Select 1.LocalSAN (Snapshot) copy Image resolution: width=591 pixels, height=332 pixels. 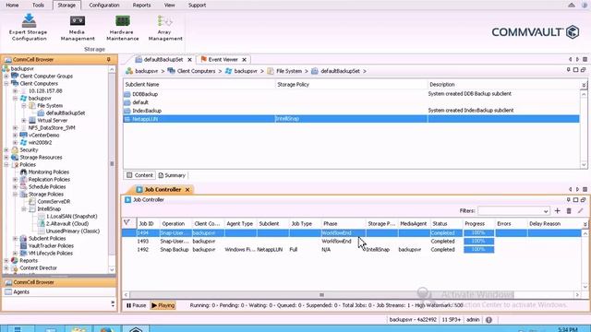click(72, 217)
